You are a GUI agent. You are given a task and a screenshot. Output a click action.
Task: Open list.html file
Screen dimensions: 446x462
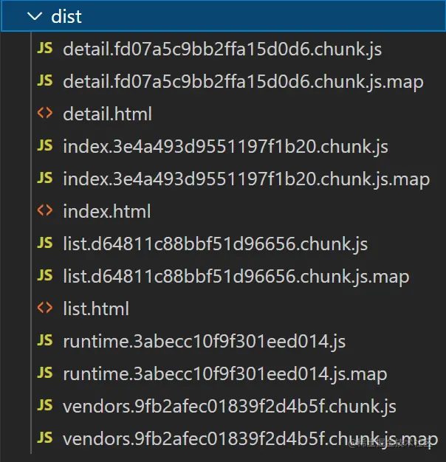point(96,308)
